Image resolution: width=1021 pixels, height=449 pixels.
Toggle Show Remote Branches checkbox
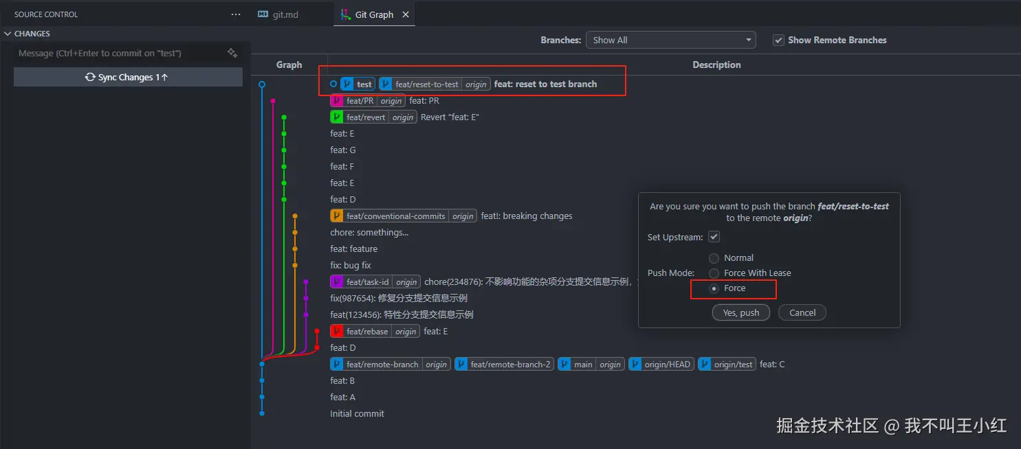[778, 40]
